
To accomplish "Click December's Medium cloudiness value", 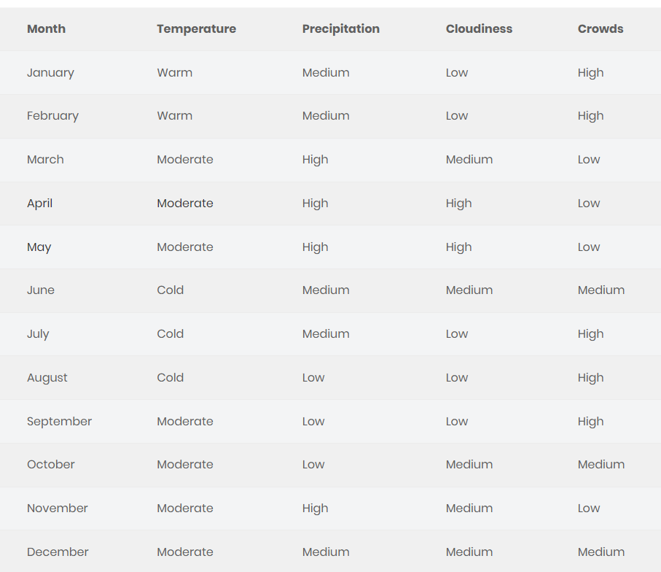I will pyautogui.click(x=469, y=552).
